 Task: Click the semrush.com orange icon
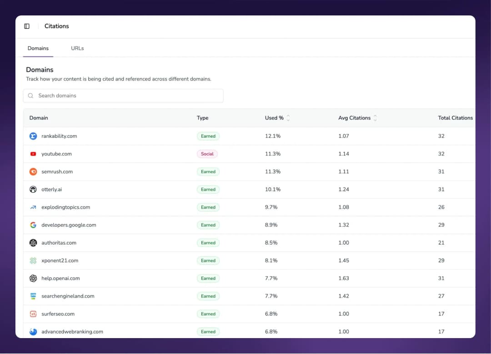33,172
